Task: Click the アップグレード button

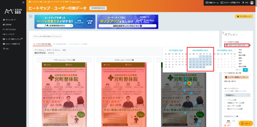Action: click(x=244, y=17)
